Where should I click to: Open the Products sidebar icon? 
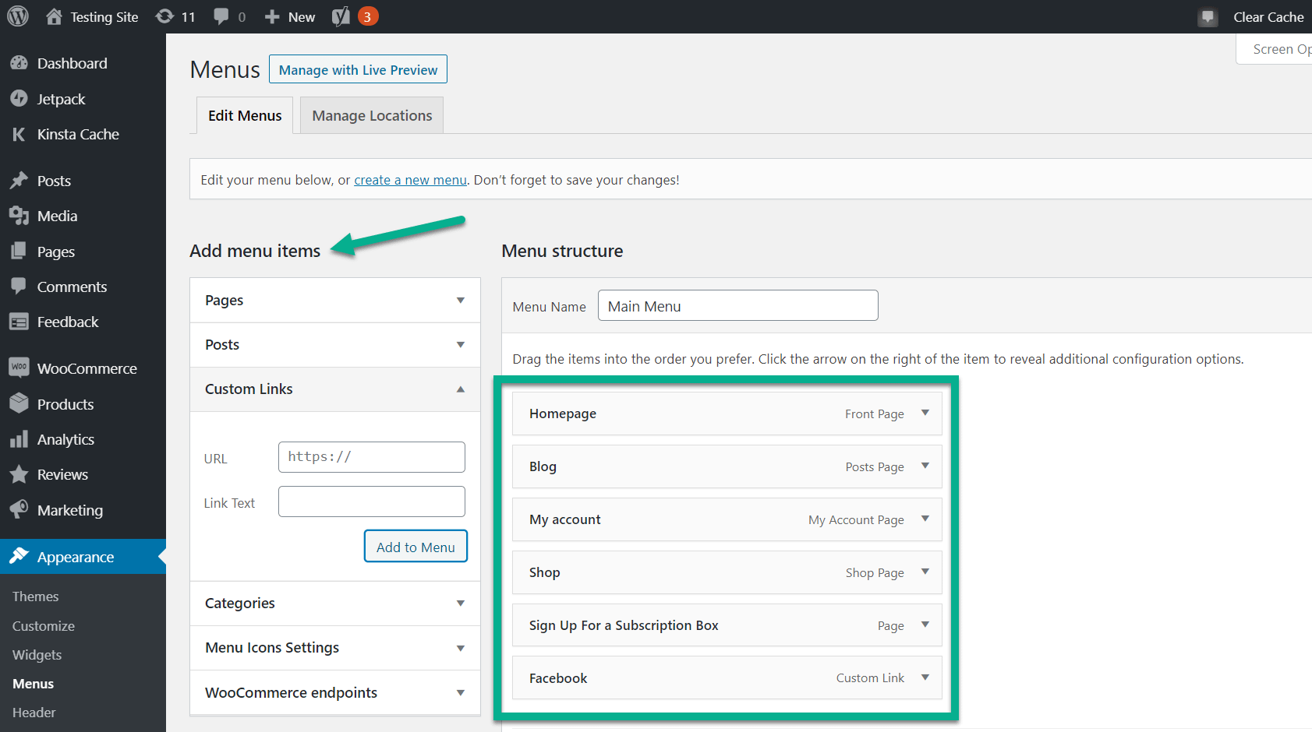[x=19, y=403]
